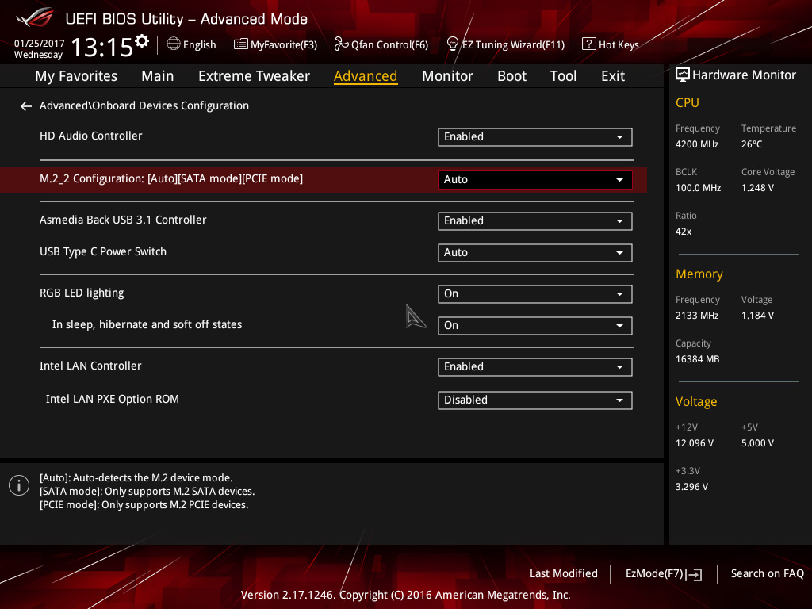Open Intel LAN PXE Option ROM dropdown
The height and width of the screenshot is (609, 812).
[x=535, y=400]
